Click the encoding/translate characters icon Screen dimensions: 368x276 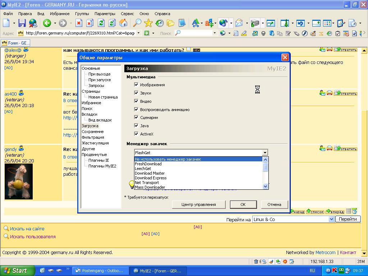[x=209, y=23]
